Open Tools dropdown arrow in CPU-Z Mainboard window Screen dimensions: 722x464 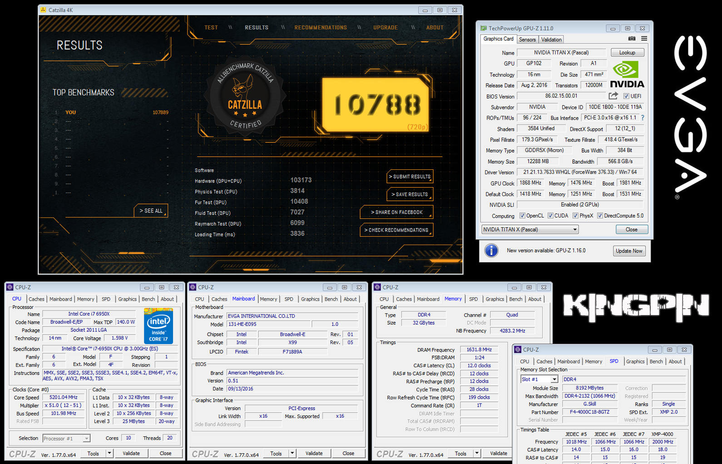click(x=292, y=453)
